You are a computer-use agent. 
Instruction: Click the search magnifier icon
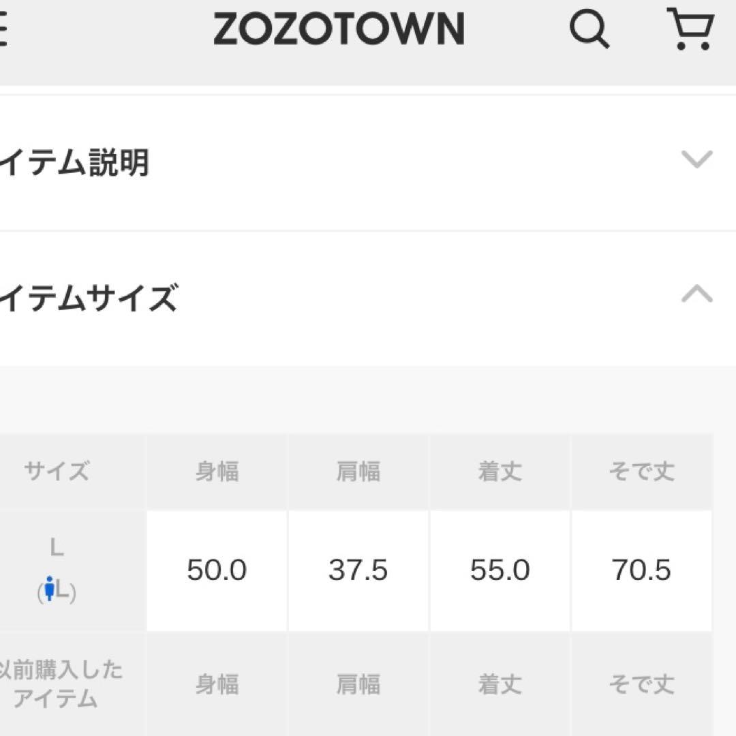click(x=589, y=31)
